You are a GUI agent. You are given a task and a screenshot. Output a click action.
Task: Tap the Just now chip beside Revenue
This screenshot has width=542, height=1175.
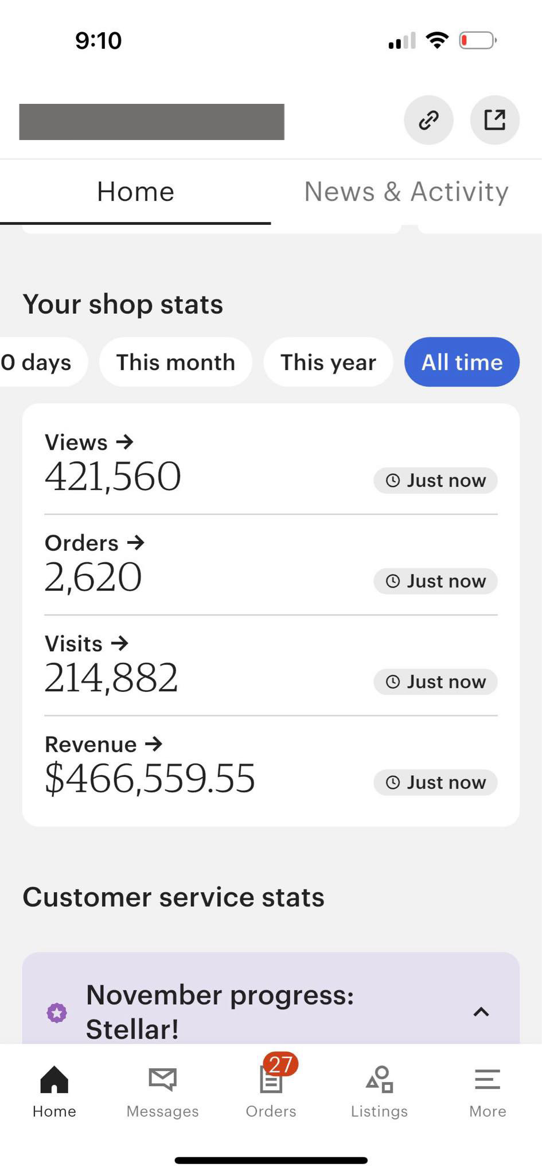435,783
